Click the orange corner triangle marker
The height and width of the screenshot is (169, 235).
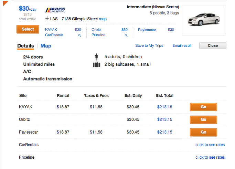6,3
